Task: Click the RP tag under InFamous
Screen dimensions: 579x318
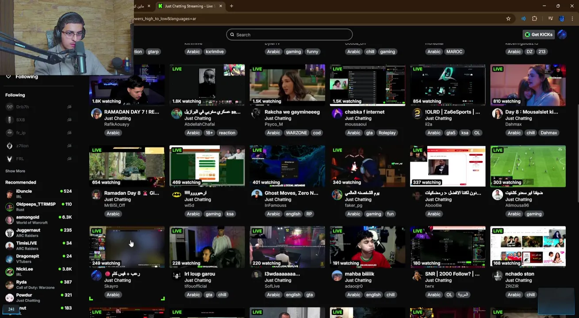Action: pos(309,214)
